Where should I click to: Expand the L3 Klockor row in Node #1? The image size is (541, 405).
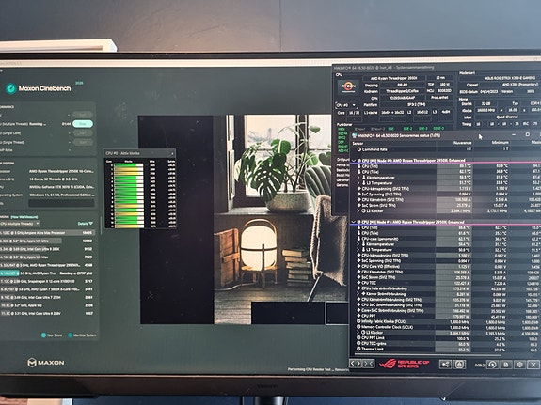click(x=358, y=333)
